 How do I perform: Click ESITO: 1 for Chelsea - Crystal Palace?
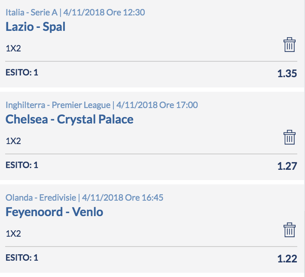(22, 165)
